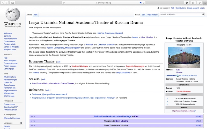Show State Theaters of Ukraine navbox
The height and width of the screenshot is (129, 207).
click(x=198, y=125)
